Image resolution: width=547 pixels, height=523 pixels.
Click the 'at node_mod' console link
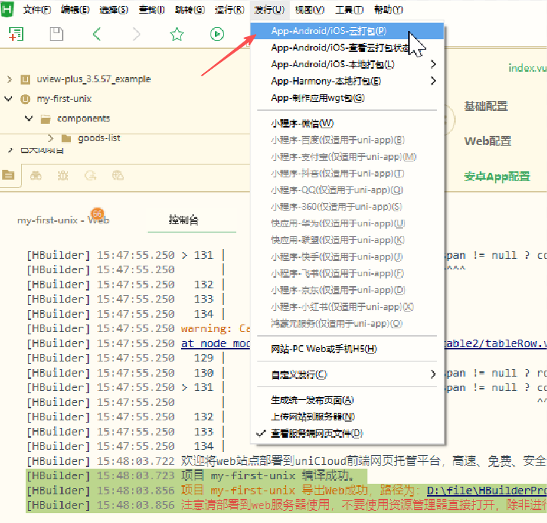point(215,343)
